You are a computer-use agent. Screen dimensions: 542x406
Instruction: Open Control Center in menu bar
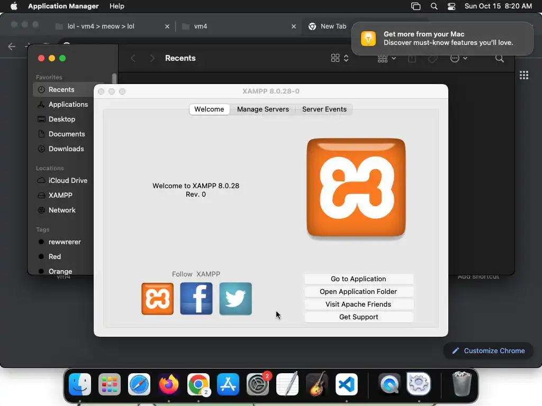(451, 6)
